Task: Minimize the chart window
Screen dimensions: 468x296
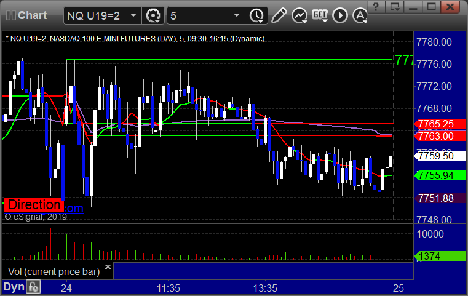Action: (413, 7)
